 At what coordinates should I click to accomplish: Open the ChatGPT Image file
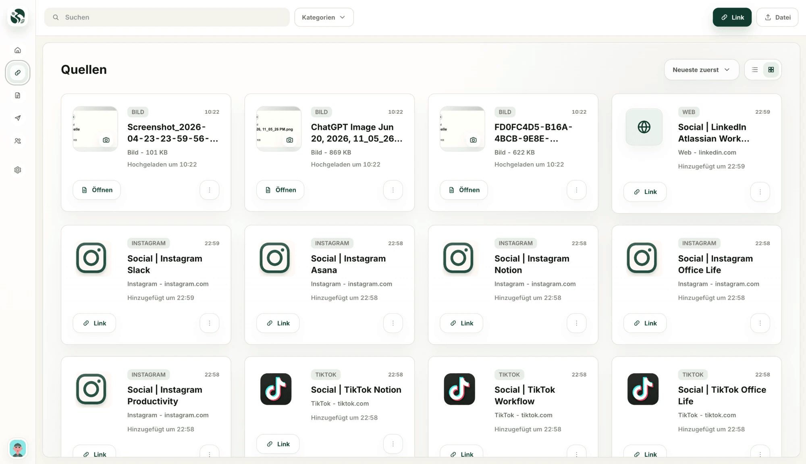pyautogui.click(x=280, y=190)
